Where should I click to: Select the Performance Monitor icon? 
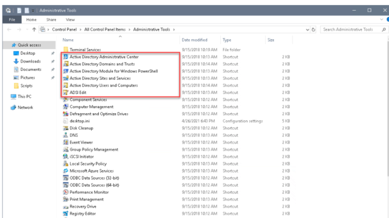pos(65,193)
